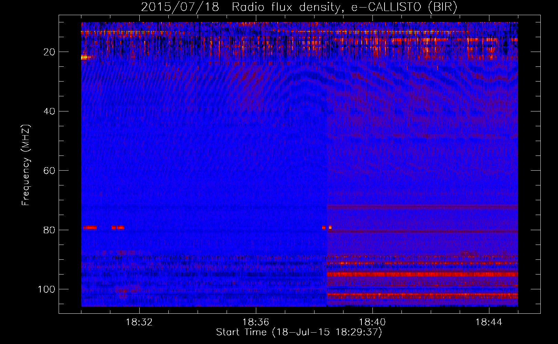
Task: Click the 60 MHz frequency tick label
Action: tap(49, 171)
